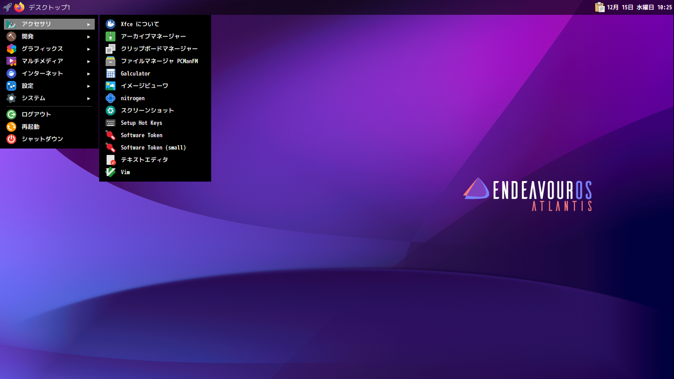The width and height of the screenshot is (674, 379).
Task: Launch スクリーンショット tool
Action: [x=155, y=111]
